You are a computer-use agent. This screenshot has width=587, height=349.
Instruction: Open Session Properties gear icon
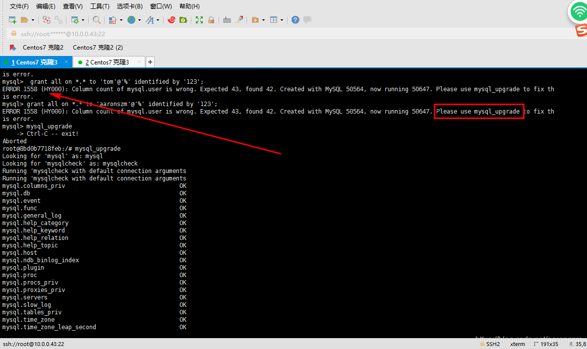point(75,20)
